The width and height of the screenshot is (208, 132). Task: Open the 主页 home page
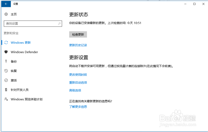[x=14, y=14]
